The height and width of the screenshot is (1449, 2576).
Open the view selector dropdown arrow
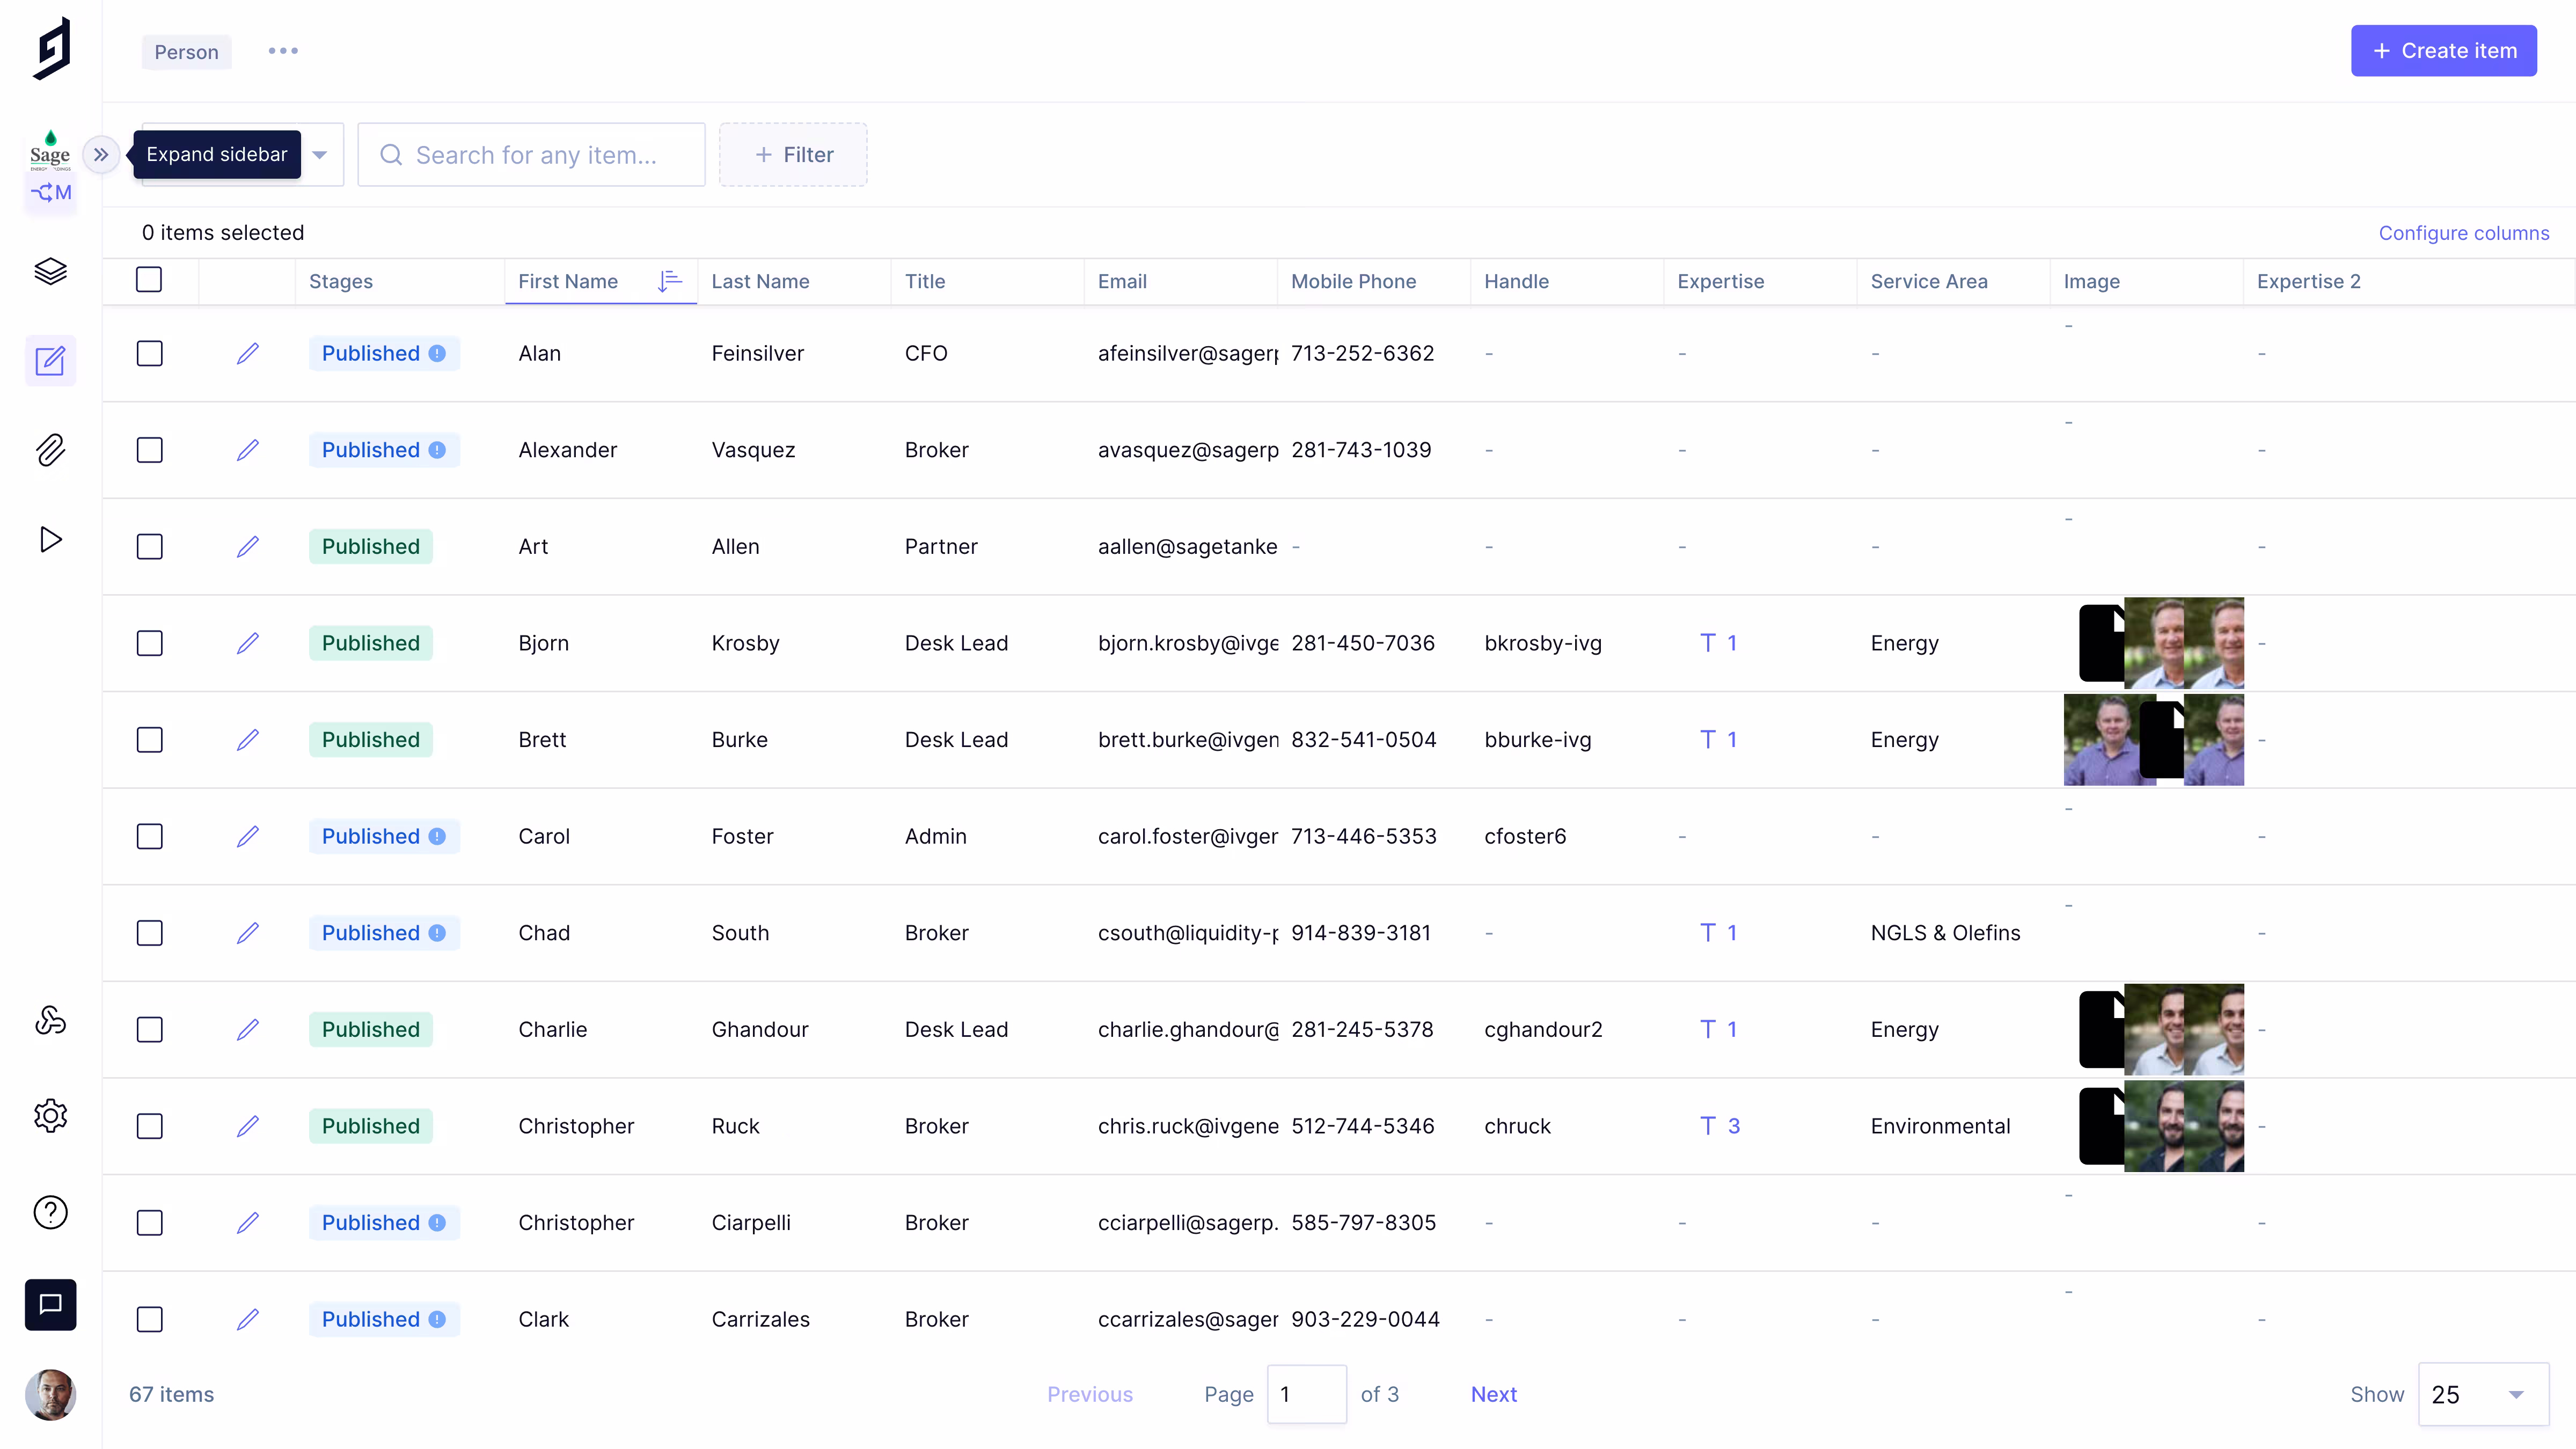(x=320, y=154)
